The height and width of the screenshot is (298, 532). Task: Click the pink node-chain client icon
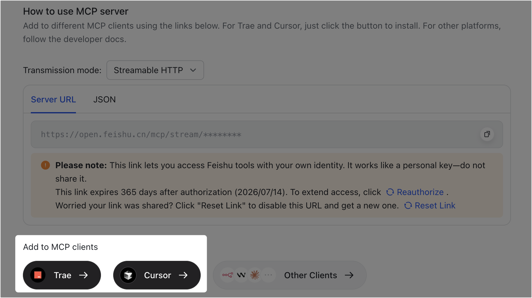[228, 275]
